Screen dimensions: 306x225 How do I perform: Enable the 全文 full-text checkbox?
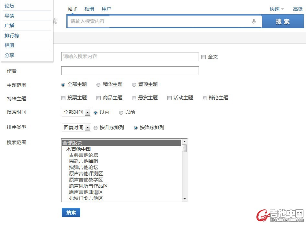203,57
